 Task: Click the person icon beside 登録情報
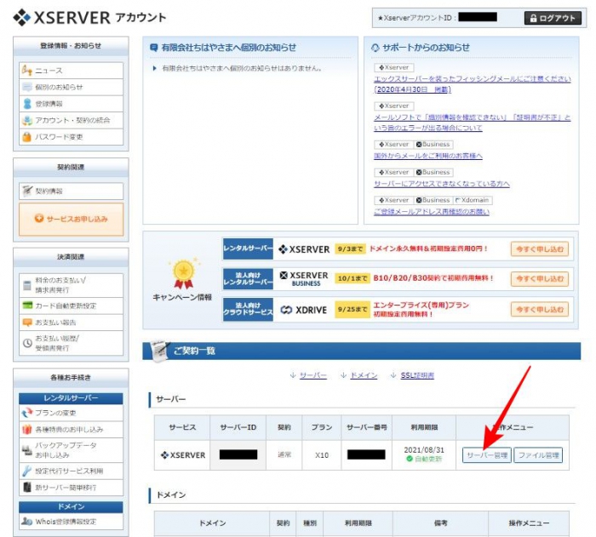27,103
